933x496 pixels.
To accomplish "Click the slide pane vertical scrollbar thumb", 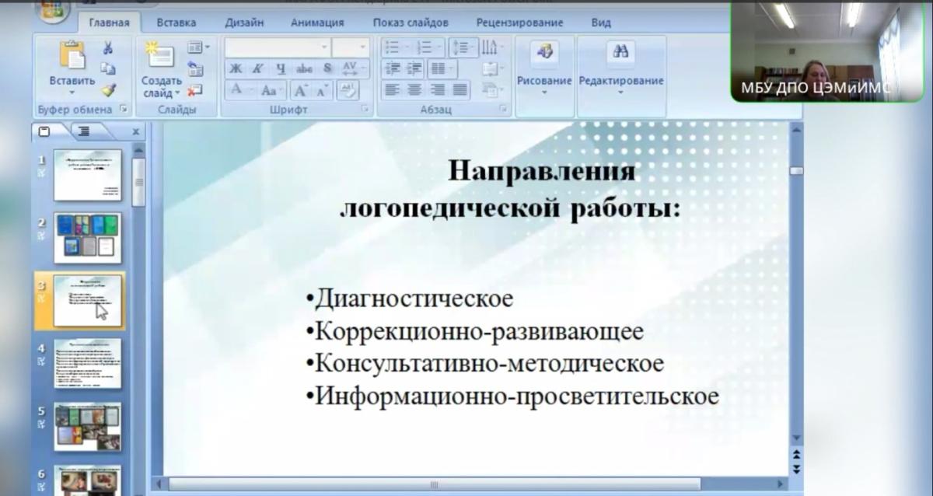I will (796, 171).
